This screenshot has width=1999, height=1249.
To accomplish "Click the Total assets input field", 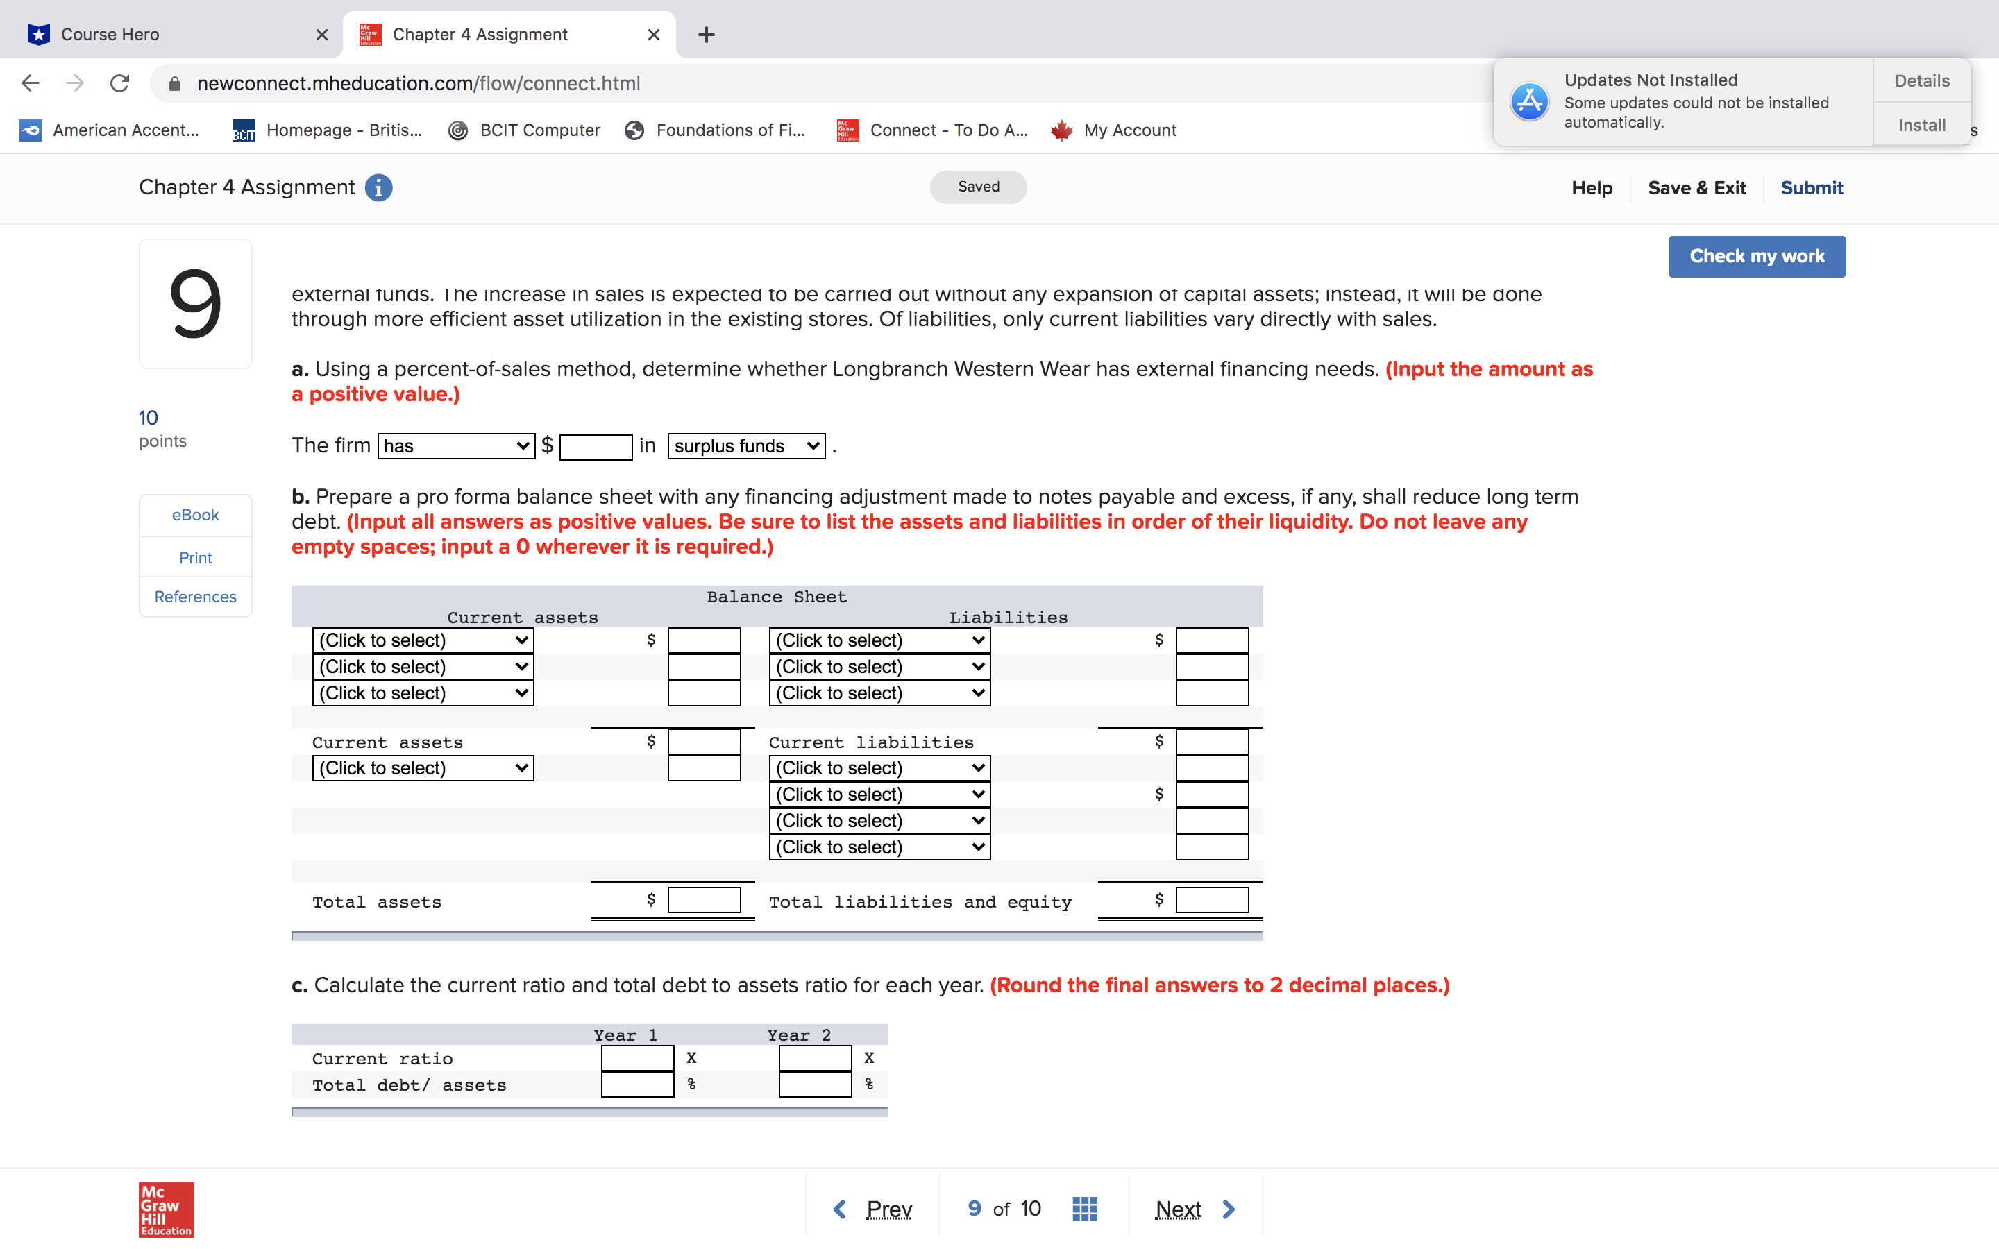I will (x=704, y=901).
